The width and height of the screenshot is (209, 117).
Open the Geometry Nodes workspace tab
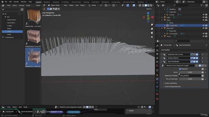tap(129, 2)
